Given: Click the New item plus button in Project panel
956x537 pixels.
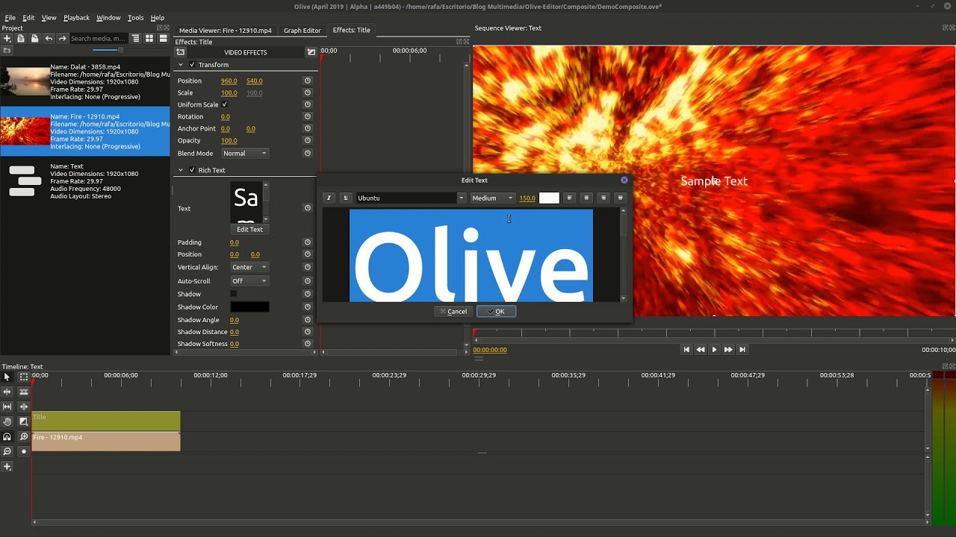Looking at the screenshot, I should pos(7,38).
